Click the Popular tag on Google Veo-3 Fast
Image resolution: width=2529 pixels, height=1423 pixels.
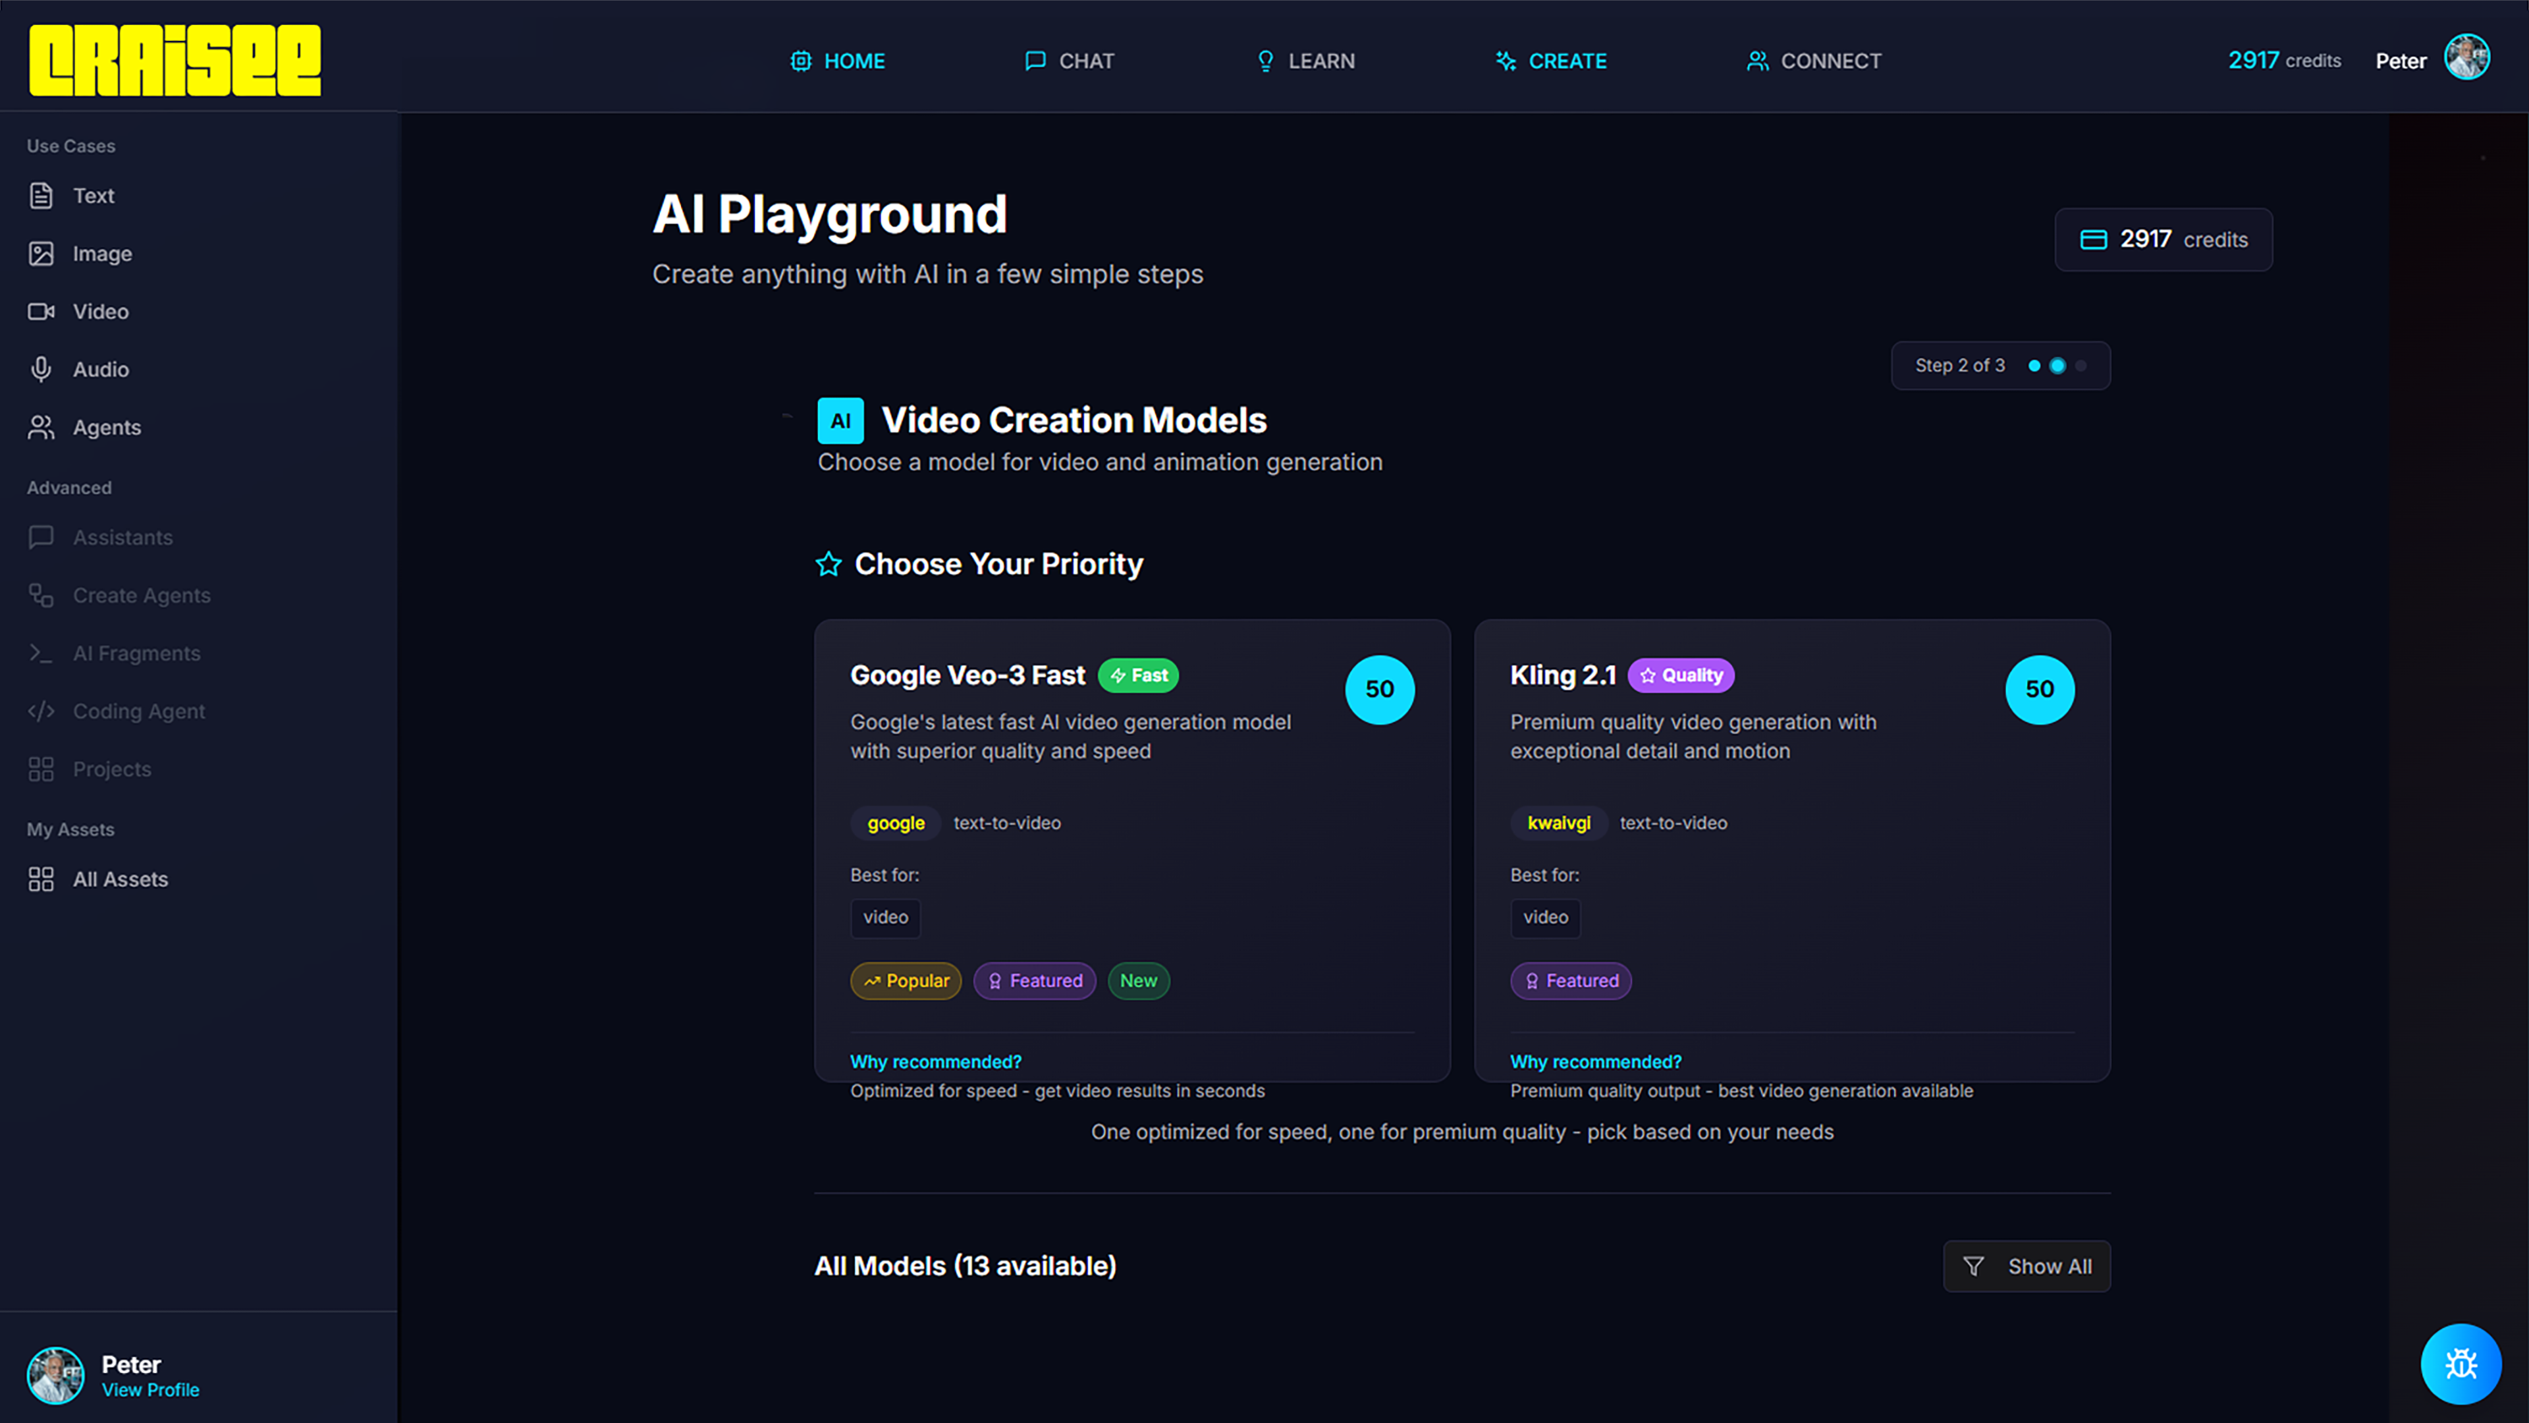905,981
